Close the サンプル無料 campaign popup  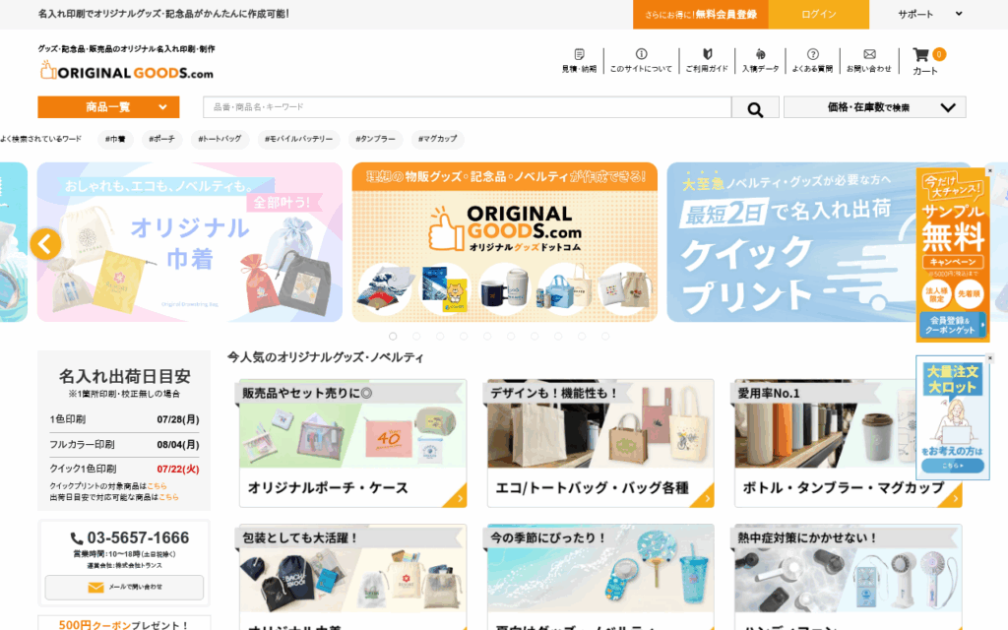(989, 171)
